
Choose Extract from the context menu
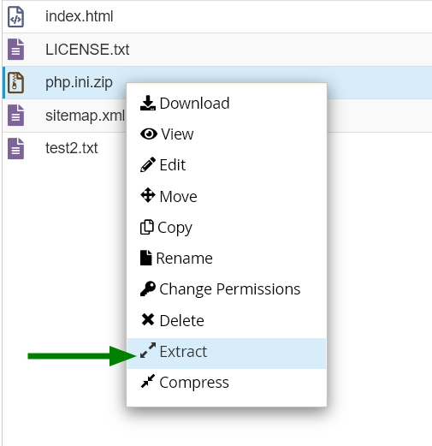pyautogui.click(x=227, y=354)
